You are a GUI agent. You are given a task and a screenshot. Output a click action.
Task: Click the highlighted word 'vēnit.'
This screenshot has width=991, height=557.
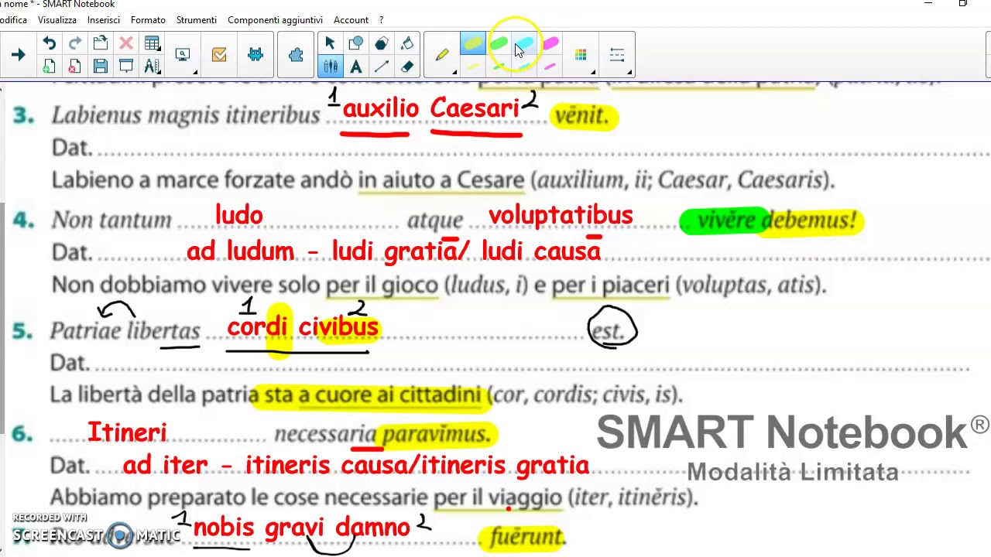point(582,116)
